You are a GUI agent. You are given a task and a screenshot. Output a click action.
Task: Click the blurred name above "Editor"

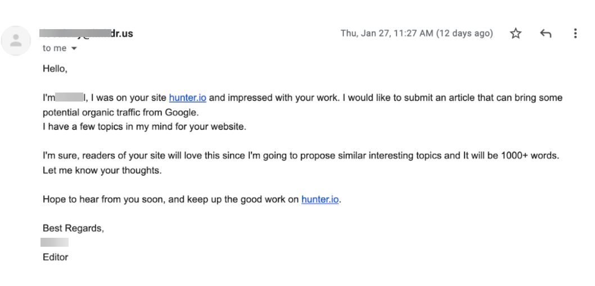[x=55, y=242]
